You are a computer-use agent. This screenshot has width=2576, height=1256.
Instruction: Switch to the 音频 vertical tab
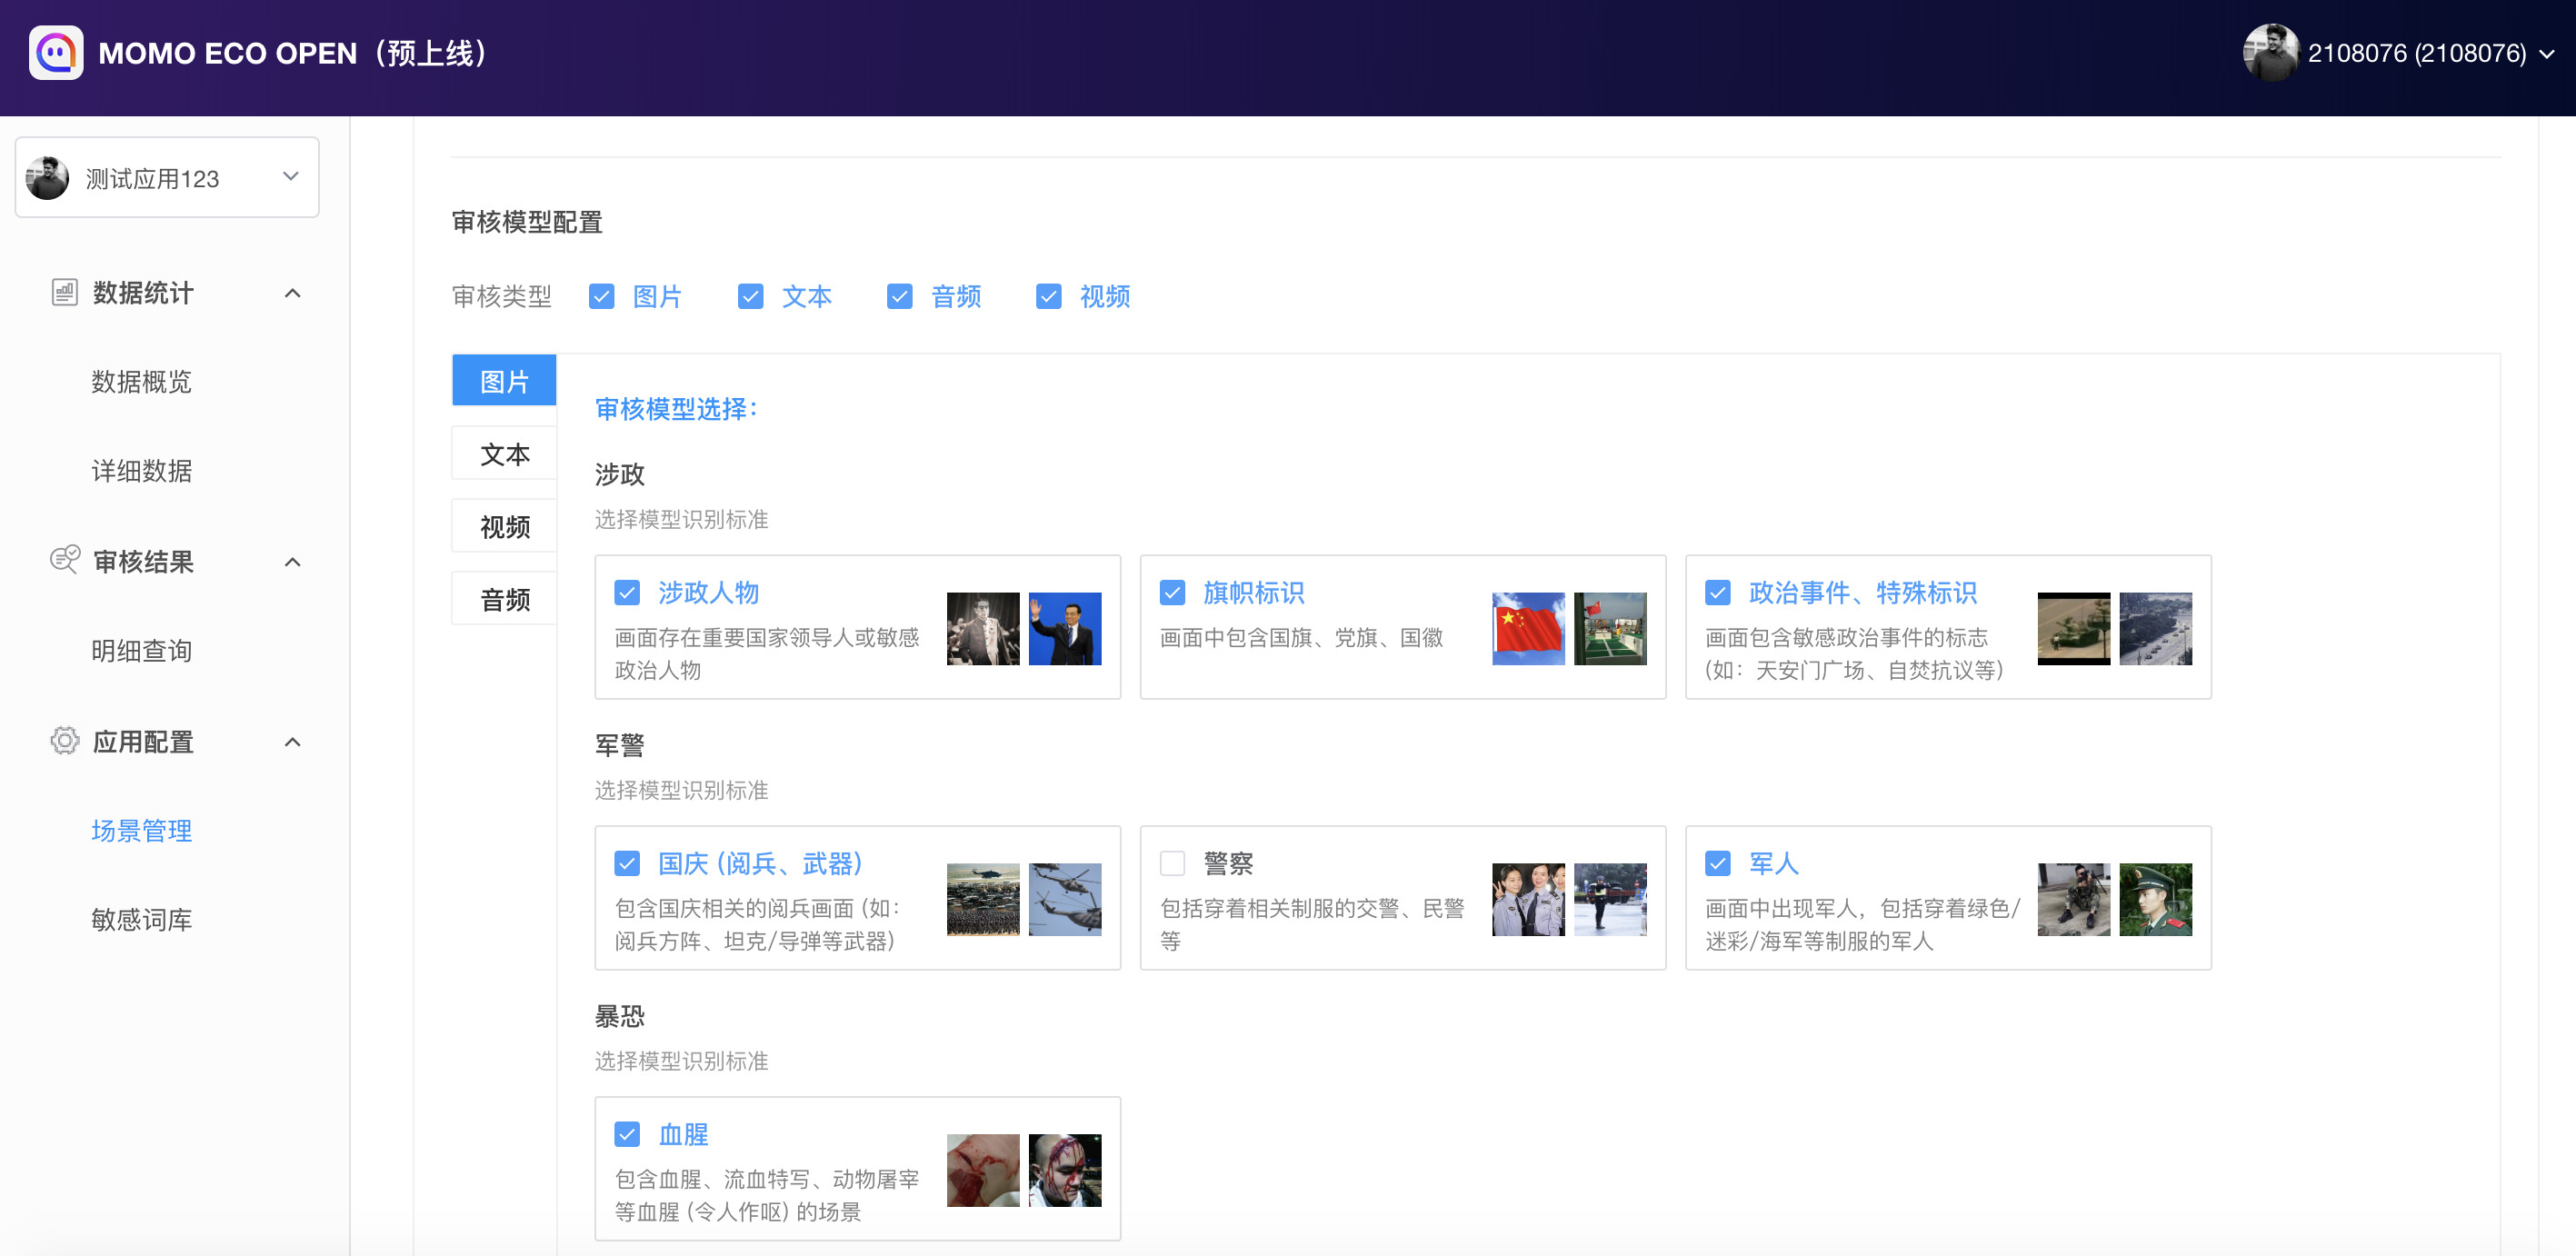pyautogui.click(x=504, y=599)
